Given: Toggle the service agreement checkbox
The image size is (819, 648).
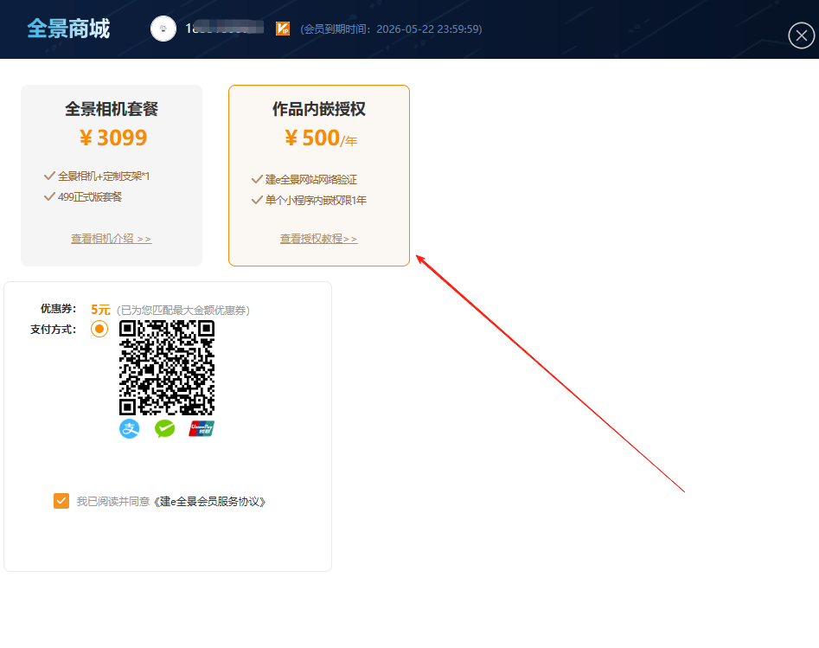Looking at the screenshot, I should [x=61, y=501].
